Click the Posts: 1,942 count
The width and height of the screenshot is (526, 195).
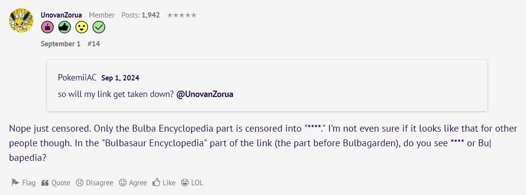140,15
